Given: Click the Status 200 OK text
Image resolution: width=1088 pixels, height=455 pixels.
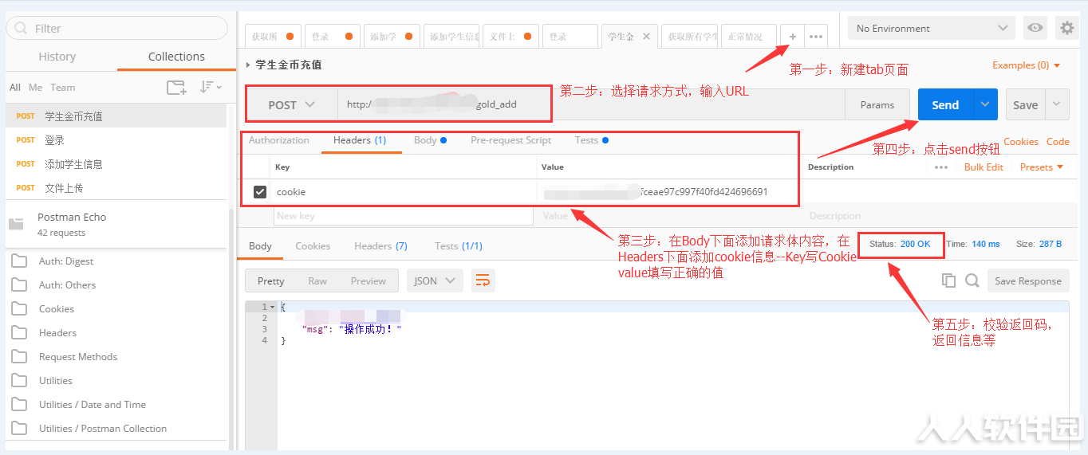Looking at the screenshot, I should (900, 244).
